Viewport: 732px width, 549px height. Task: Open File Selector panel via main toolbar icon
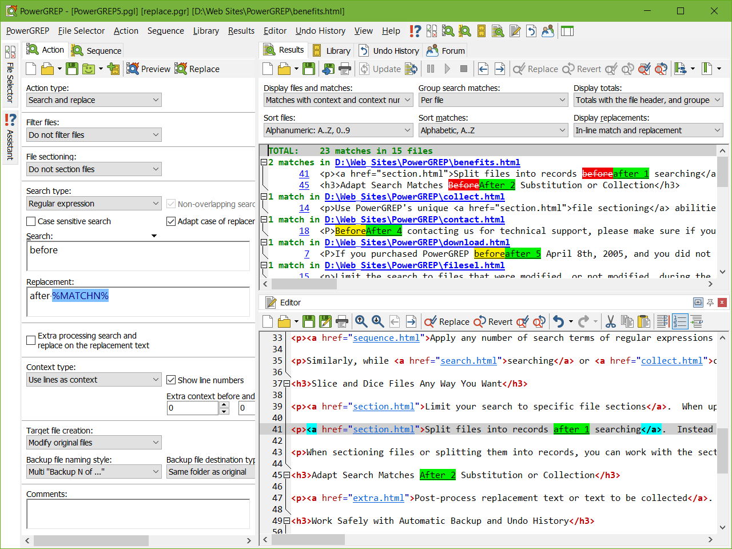point(432,31)
